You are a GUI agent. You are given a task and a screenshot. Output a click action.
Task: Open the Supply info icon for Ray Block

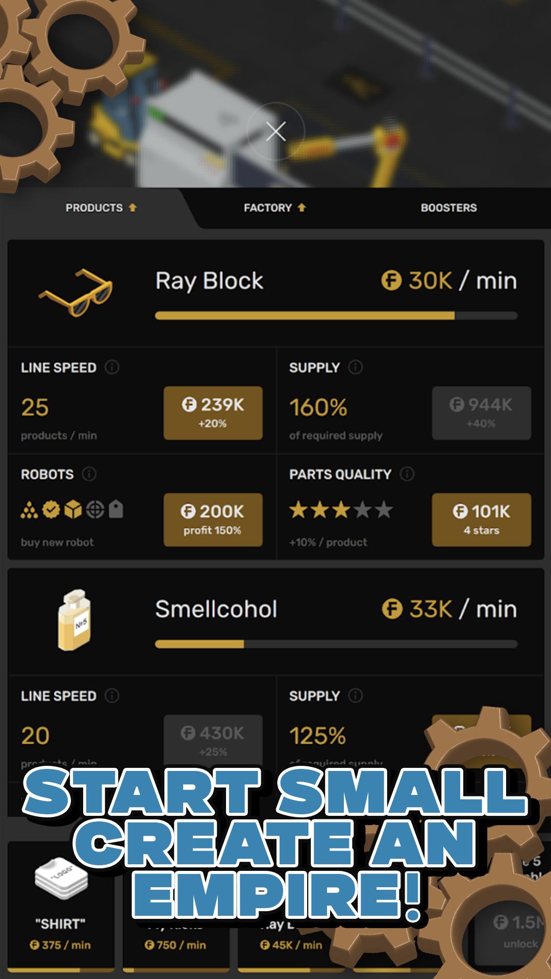[x=356, y=367]
